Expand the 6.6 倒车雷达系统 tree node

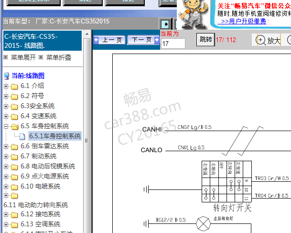pos(6,146)
